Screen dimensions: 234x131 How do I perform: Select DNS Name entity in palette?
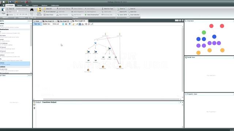pyautogui.click(x=15, y=36)
